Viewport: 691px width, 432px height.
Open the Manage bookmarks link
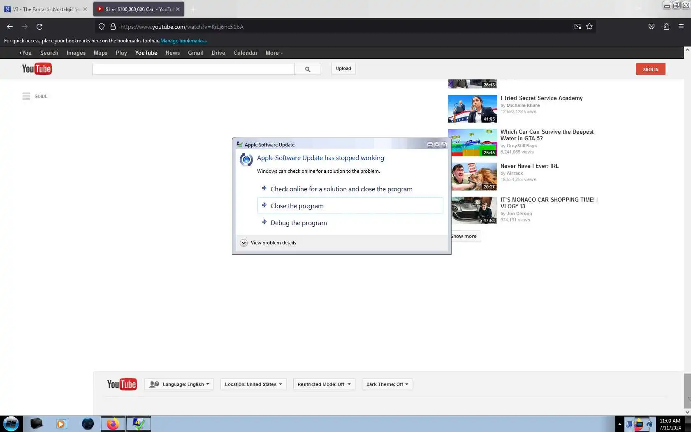click(184, 41)
